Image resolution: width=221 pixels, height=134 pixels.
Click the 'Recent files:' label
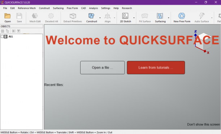pos(54,85)
